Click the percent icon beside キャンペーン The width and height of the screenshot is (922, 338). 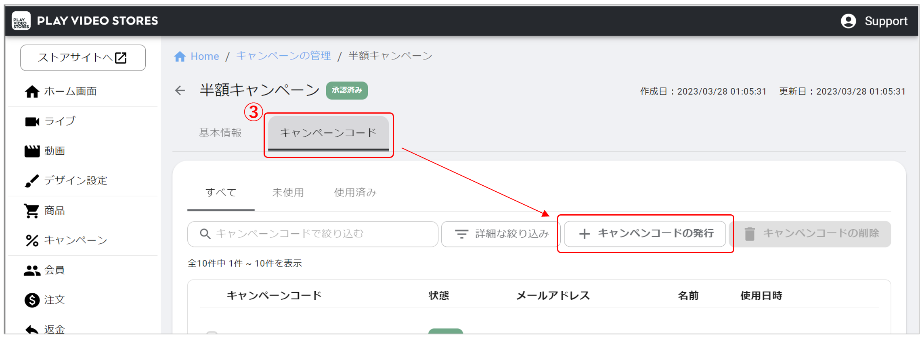coord(32,241)
